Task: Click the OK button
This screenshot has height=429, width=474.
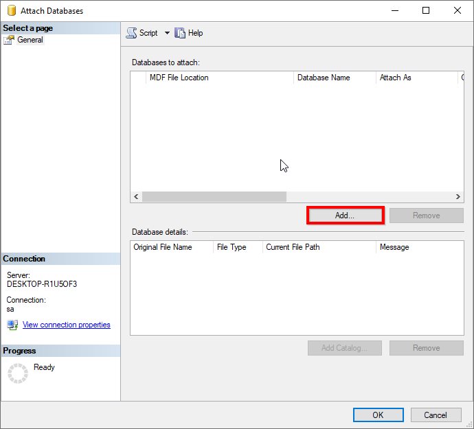Action: click(378, 415)
